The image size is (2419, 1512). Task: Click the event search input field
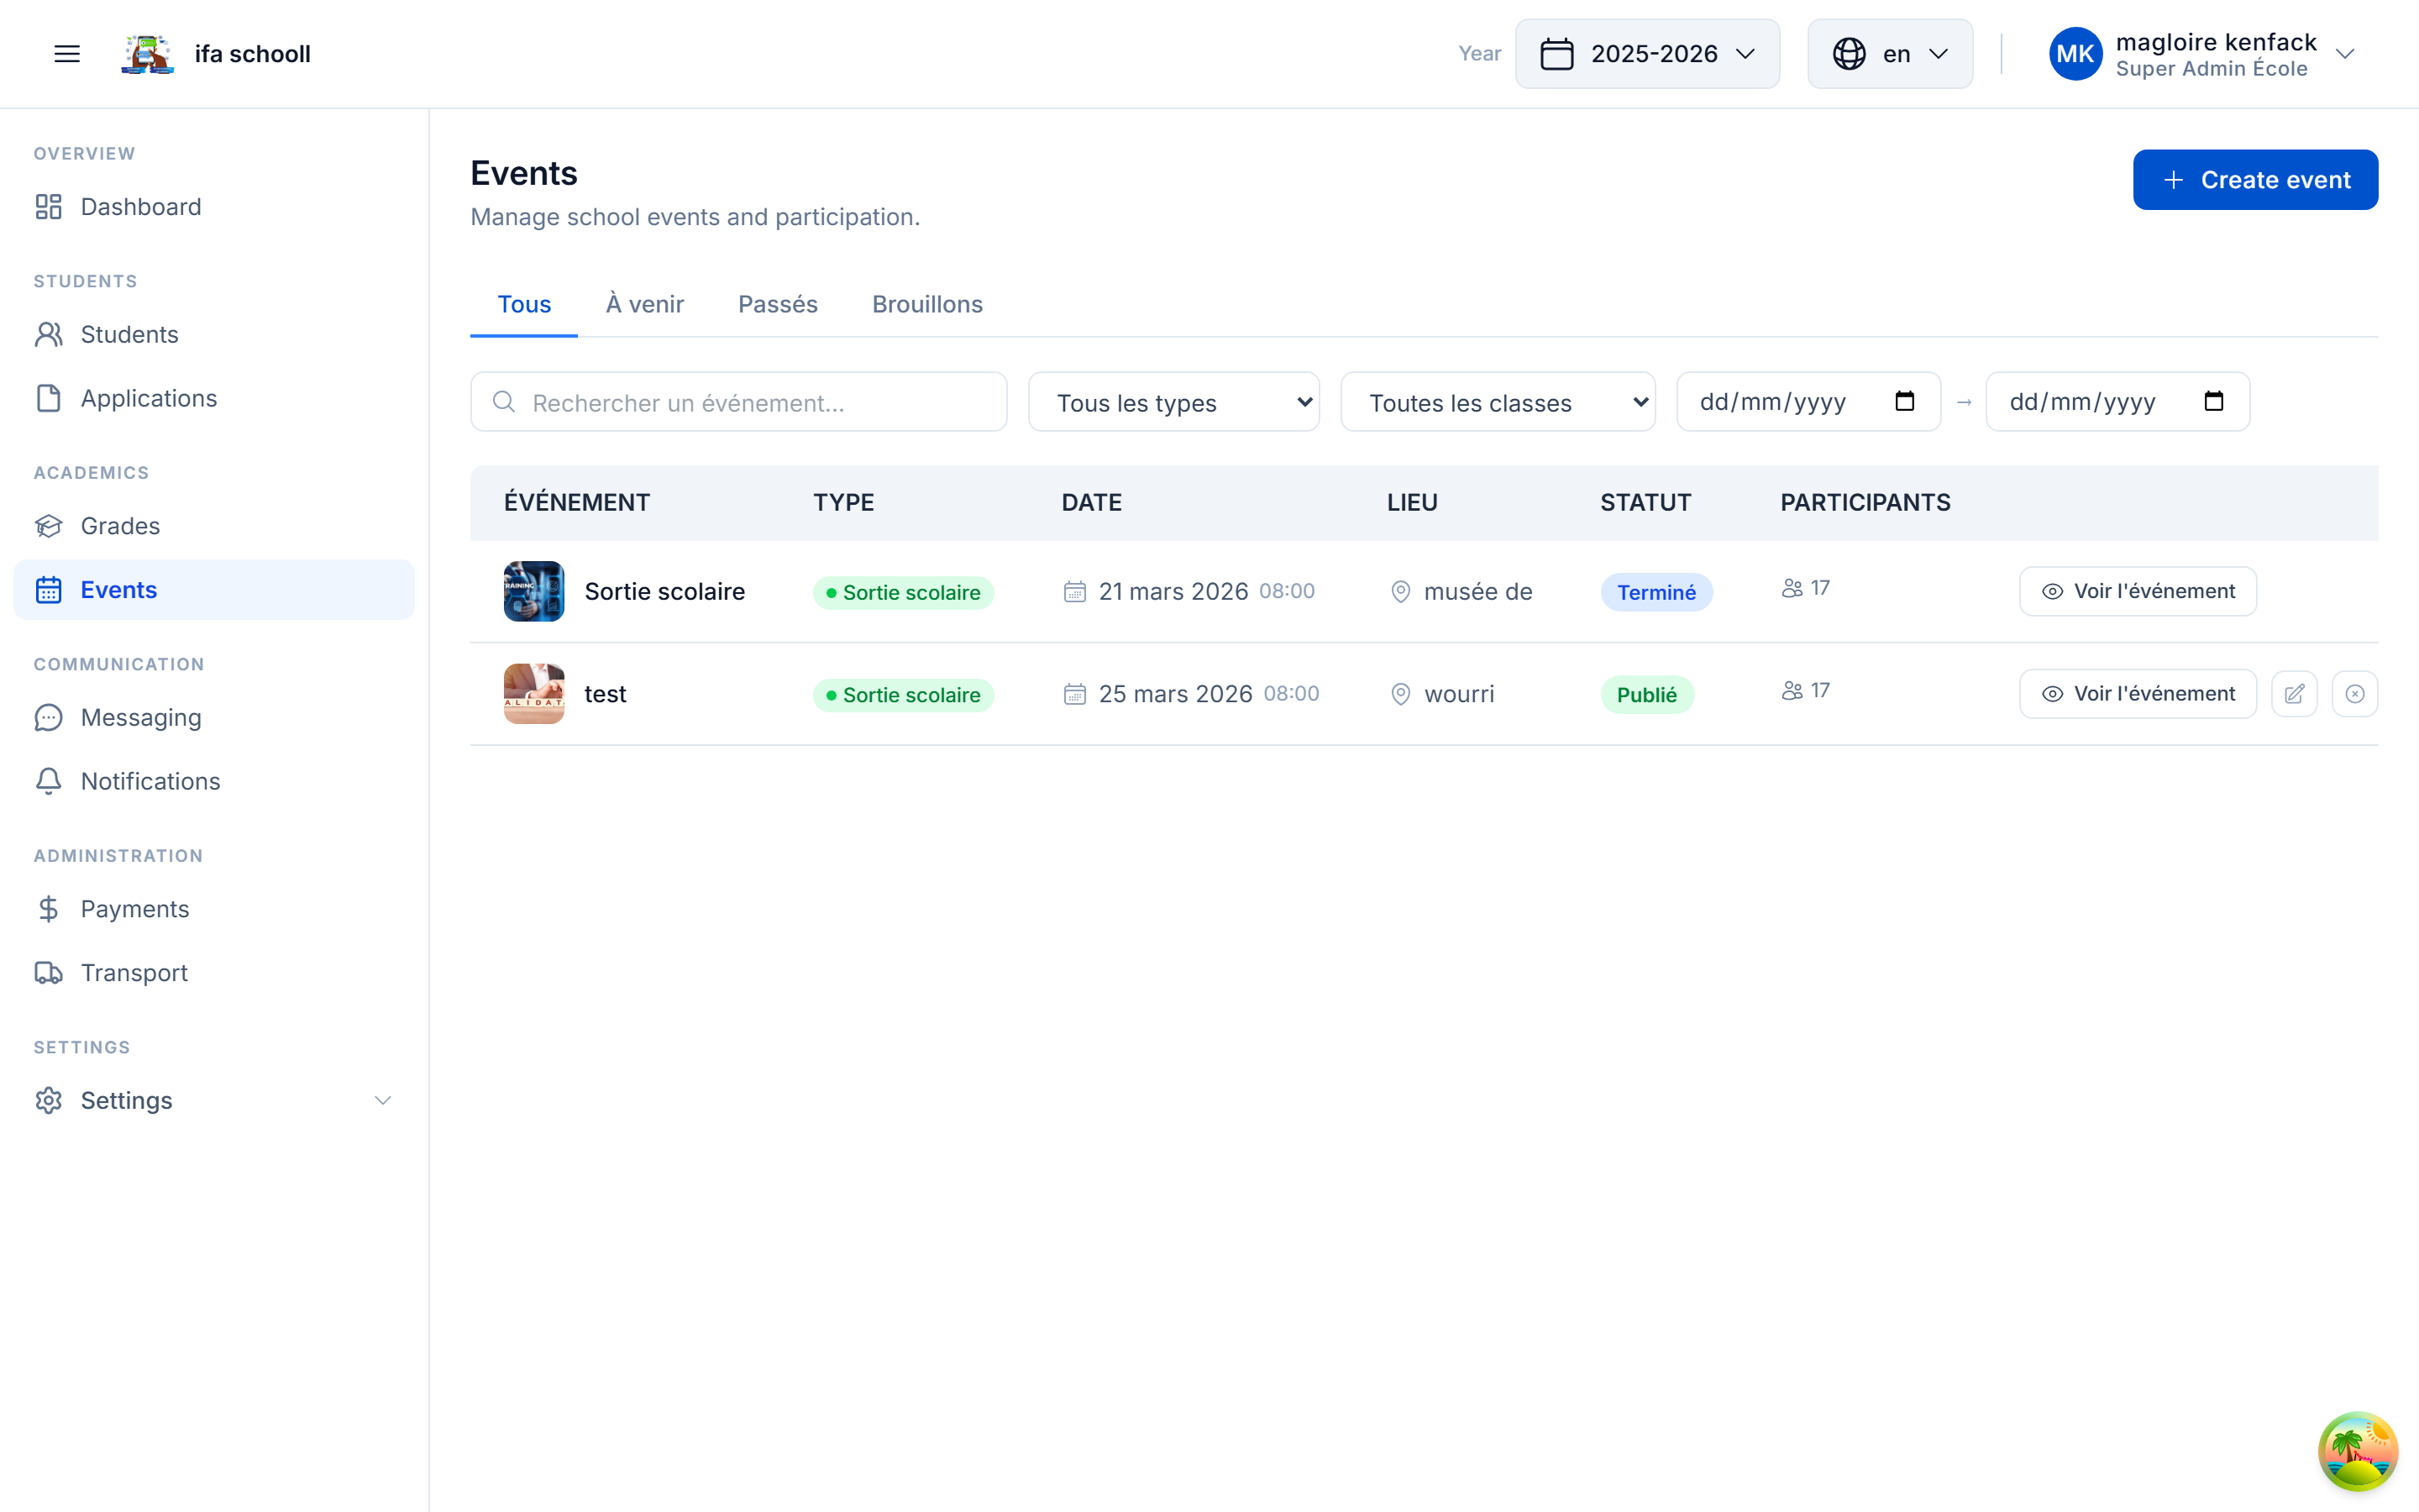[740, 402]
